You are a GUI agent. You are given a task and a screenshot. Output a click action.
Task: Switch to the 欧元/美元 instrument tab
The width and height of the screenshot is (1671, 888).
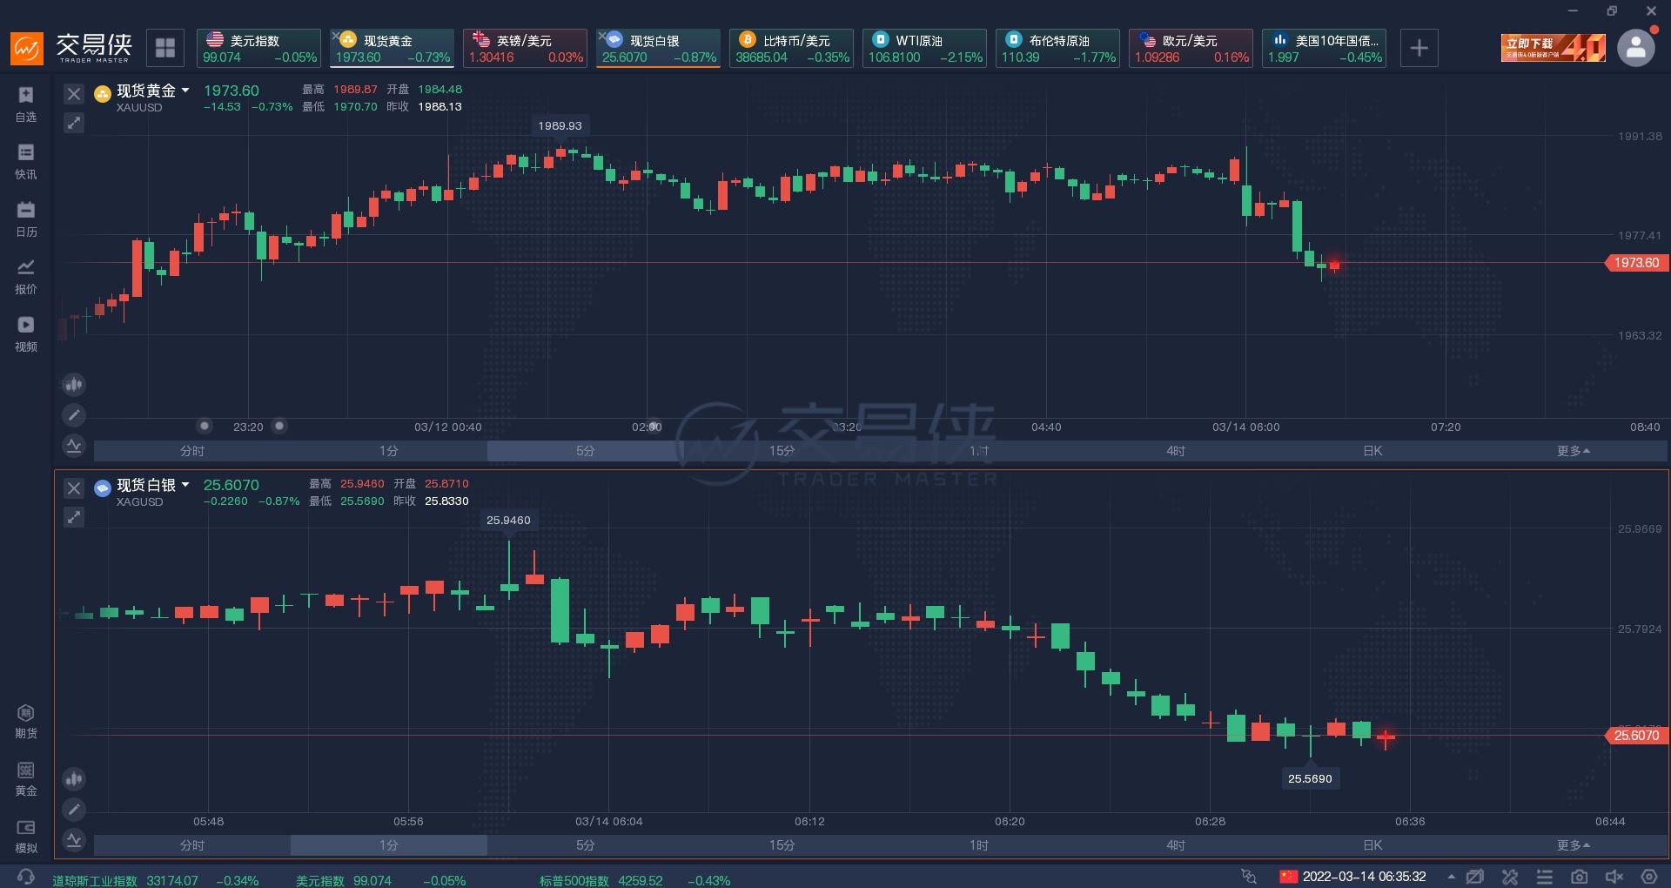[1191, 48]
